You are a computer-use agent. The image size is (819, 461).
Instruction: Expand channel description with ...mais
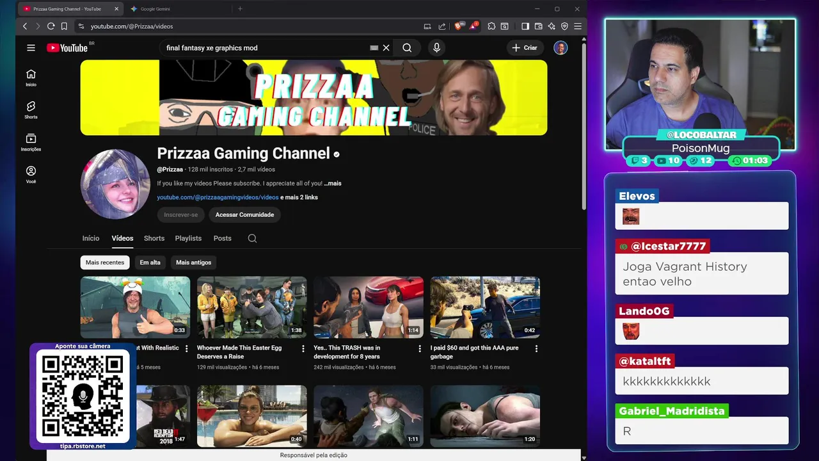pyautogui.click(x=333, y=183)
